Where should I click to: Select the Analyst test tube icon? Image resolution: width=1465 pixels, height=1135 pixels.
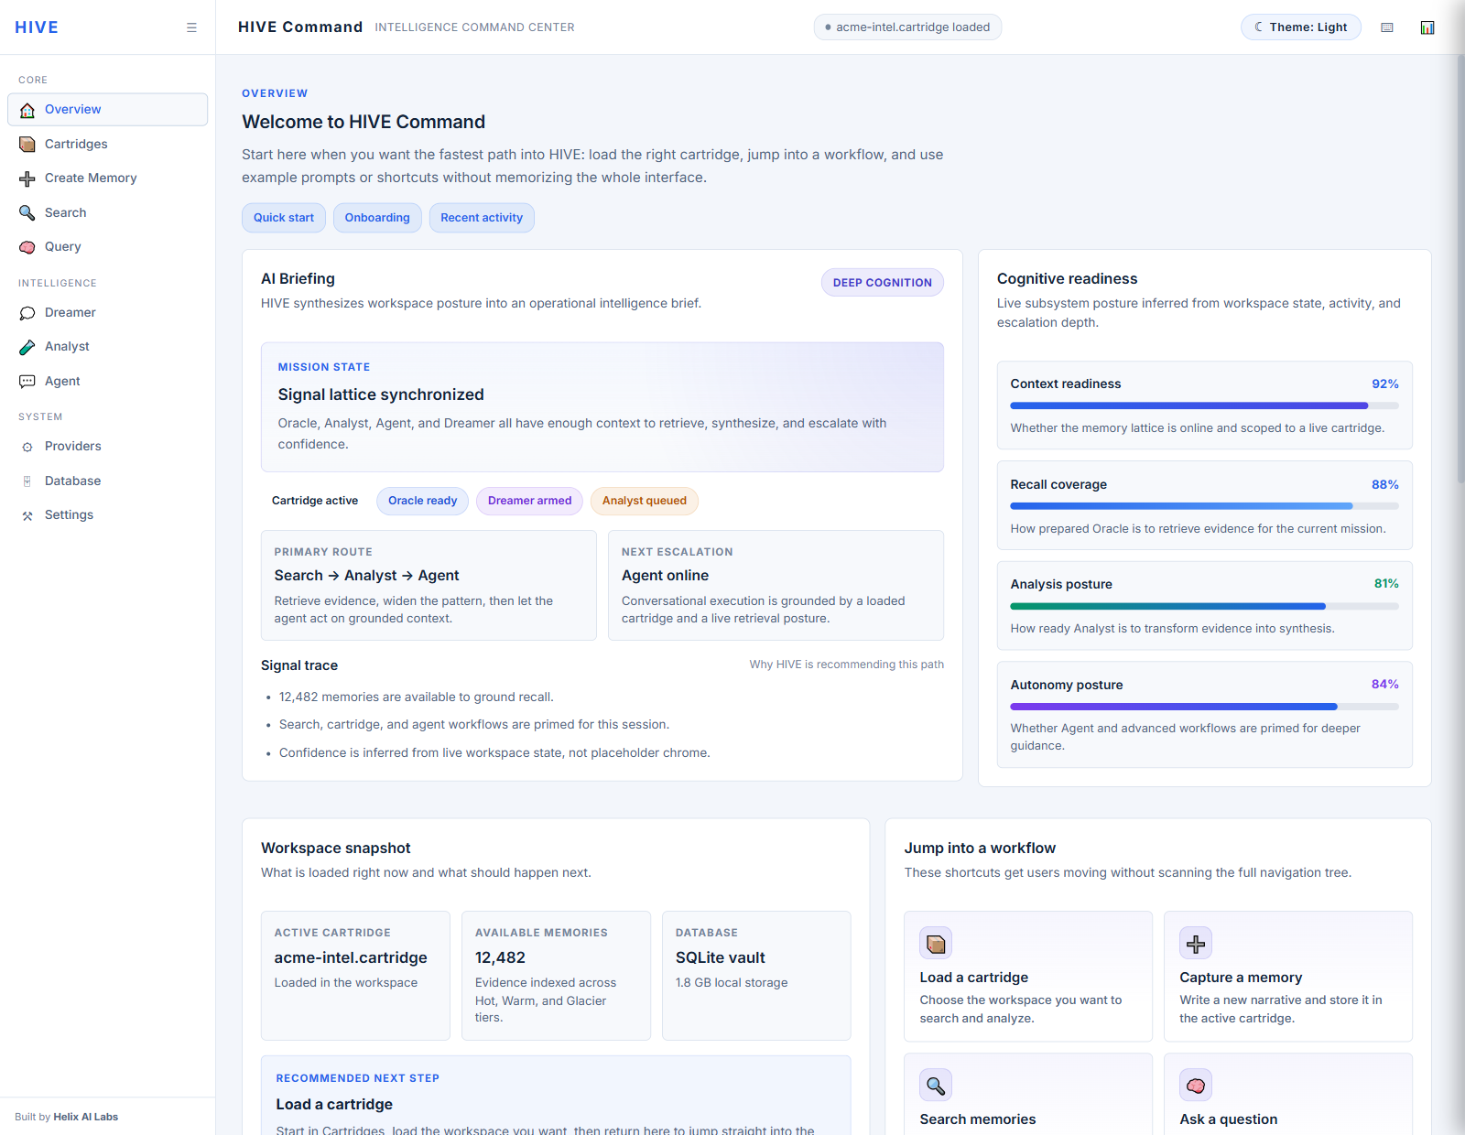pos(27,346)
